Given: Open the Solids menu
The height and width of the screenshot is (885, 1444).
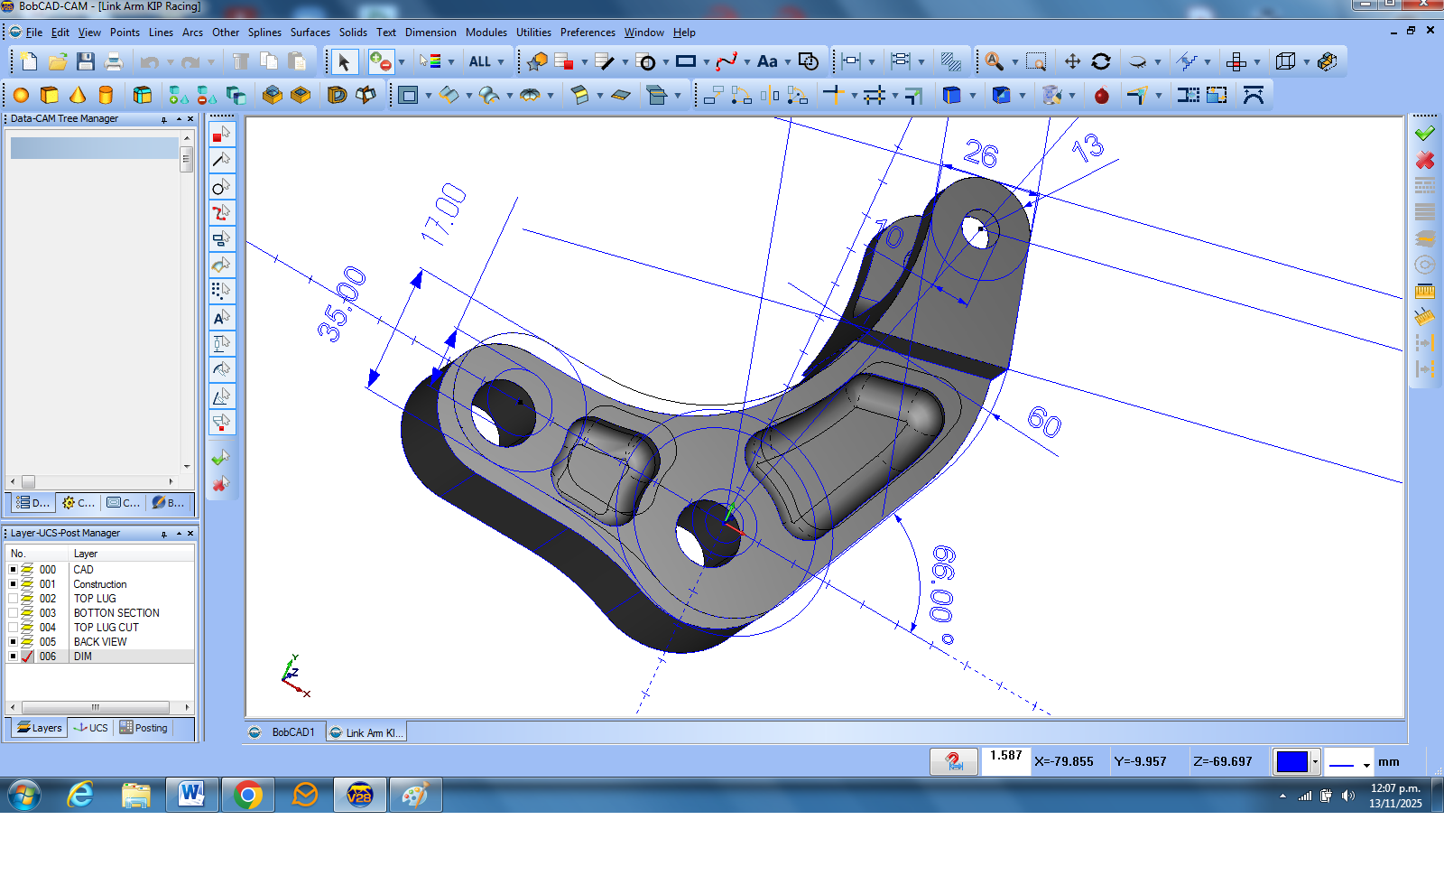Looking at the screenshot, I should tap(353, 33).
